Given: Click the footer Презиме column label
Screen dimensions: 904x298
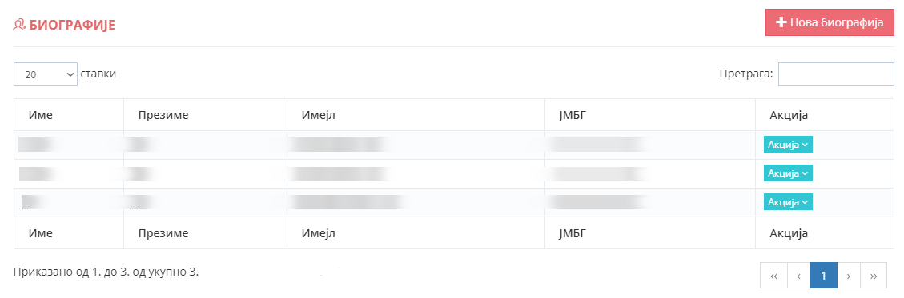Looking at the screenshot, I should 163,233.
